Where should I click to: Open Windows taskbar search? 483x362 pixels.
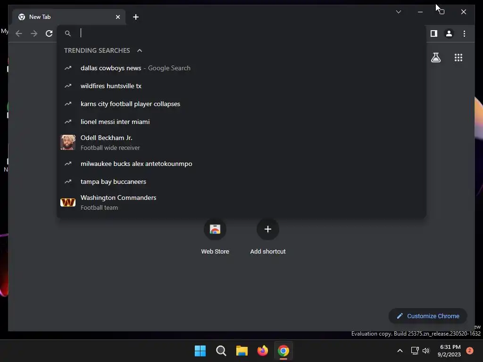click(x=221, y=351)
